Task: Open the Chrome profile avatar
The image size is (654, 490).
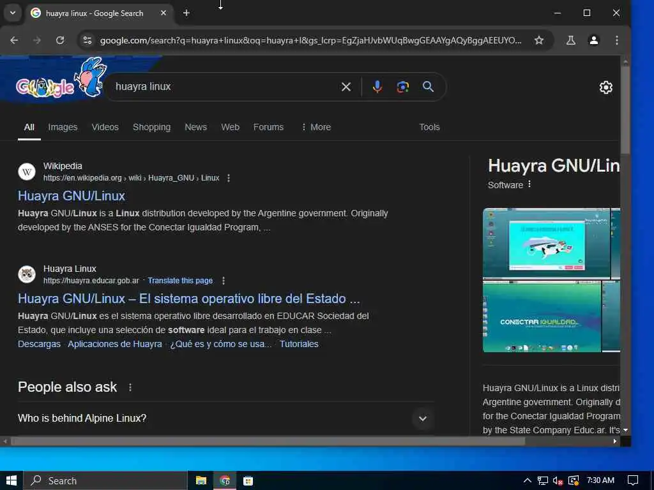Action: (593, 40)
